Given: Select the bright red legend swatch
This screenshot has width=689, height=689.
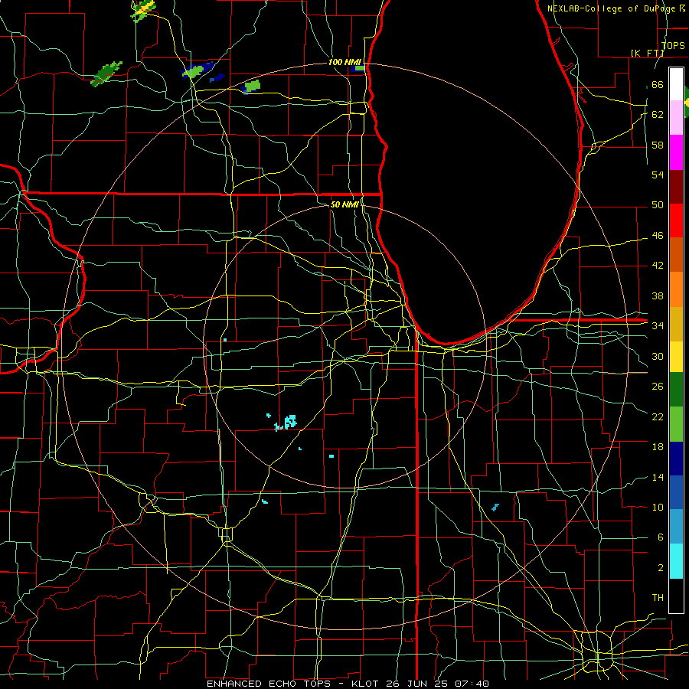Looking at the screenshot, I should click(676, 220).
